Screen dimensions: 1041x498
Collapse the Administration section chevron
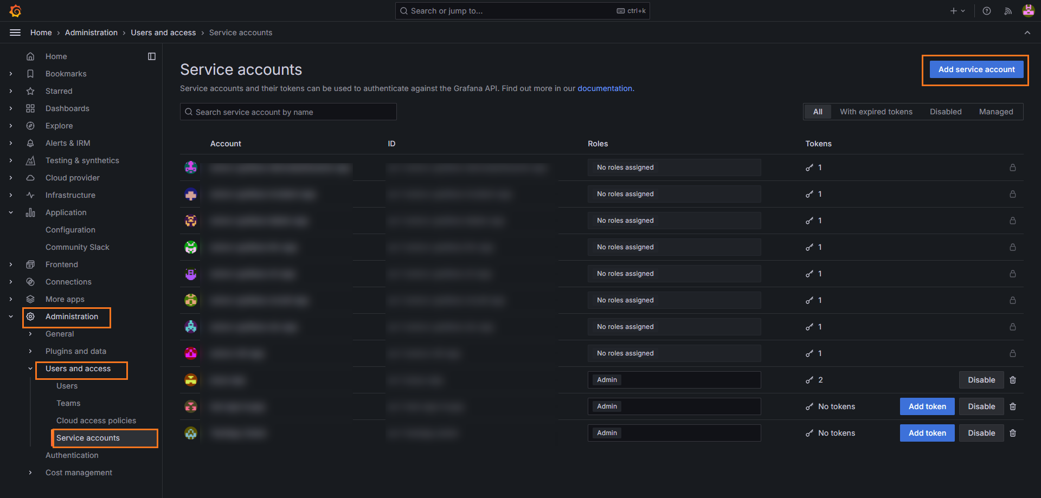coord(11,316)
